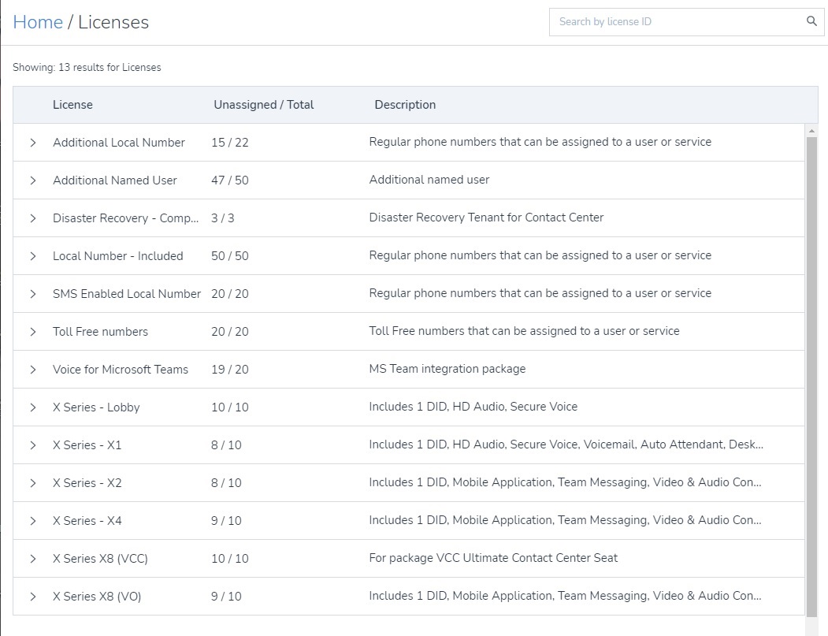Click the Licenses breadcrumb title
Screen dimensions: 828x636
113,22
